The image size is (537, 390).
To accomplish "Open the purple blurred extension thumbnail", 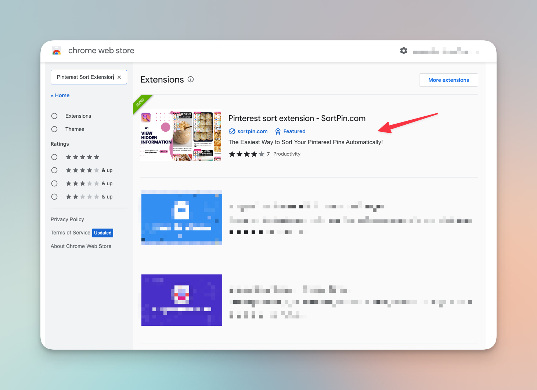I will point(182,300).
